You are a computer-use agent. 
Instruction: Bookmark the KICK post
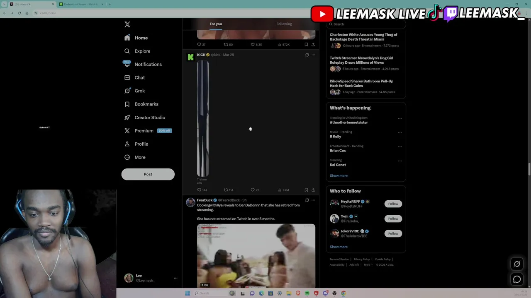click(x=306, y=190)
